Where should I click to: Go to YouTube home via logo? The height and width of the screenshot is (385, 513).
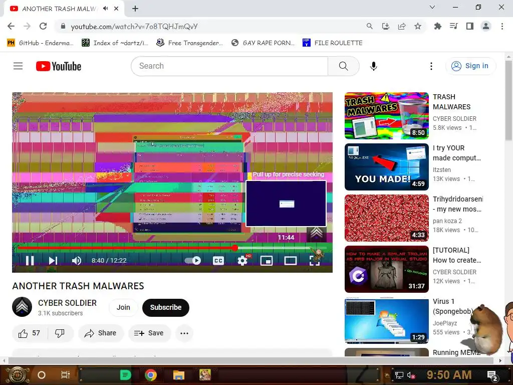59,66
